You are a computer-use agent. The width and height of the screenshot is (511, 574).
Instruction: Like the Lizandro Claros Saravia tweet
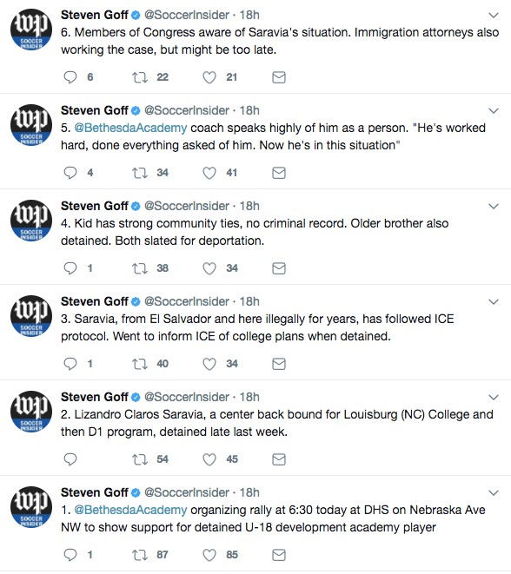coord(209,459)
